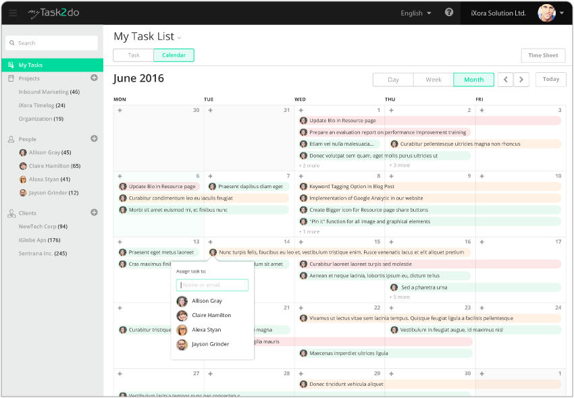Screen dimensions: 574x398
Task: Go to previous month arrow
Action: pyautogui.click(x=505, y=80)
